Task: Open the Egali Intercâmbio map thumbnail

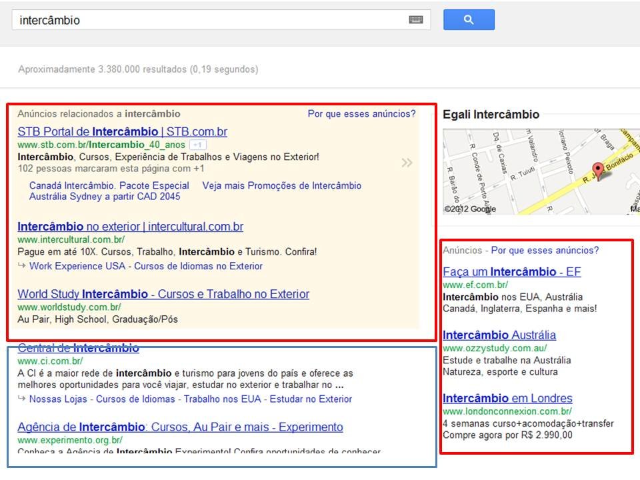Action: [x=541, y=171]
